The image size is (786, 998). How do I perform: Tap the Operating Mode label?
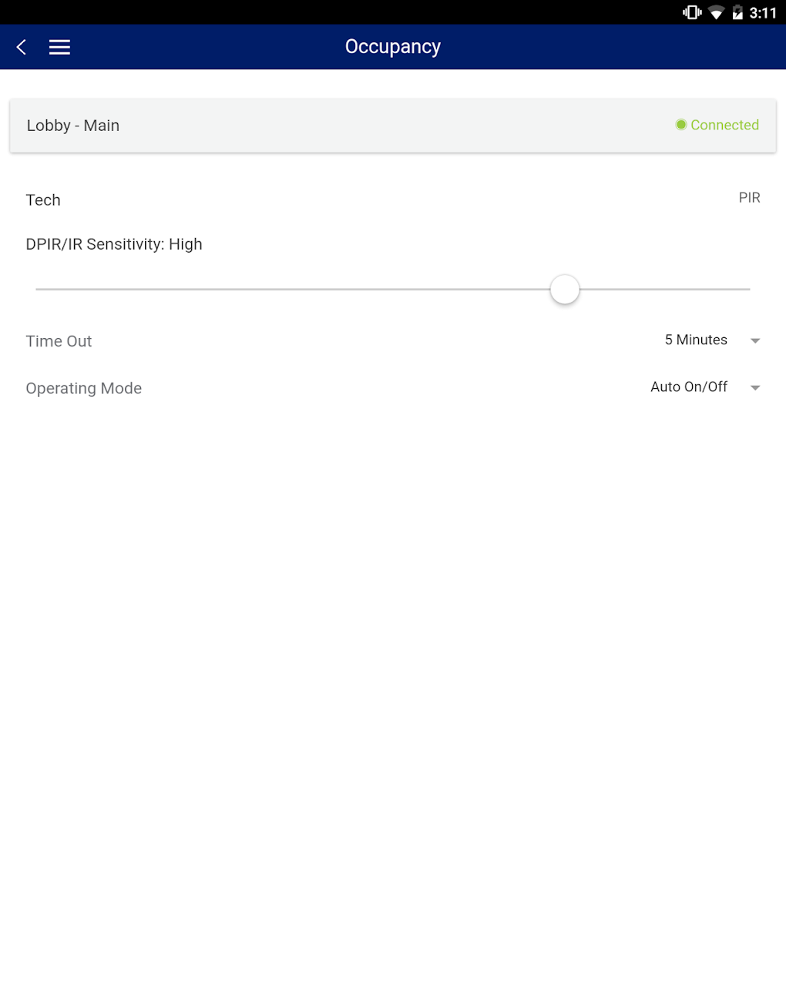(84, 388)
